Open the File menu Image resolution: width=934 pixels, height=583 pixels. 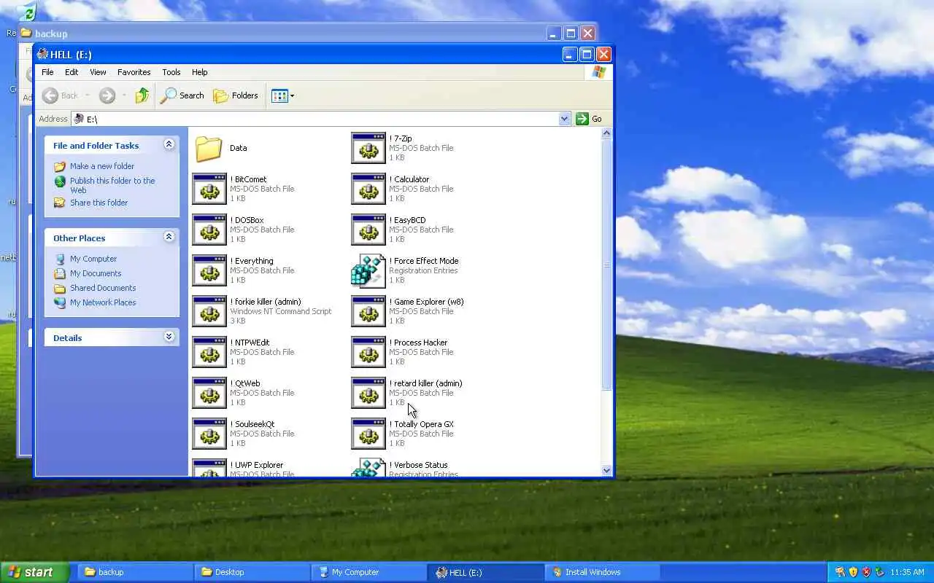point(47,72)
